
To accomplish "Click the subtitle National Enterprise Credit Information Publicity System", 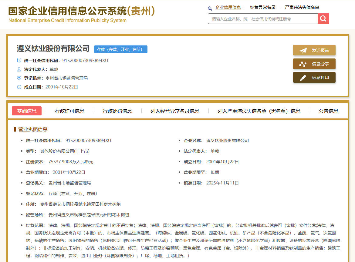I will [67, 20].
